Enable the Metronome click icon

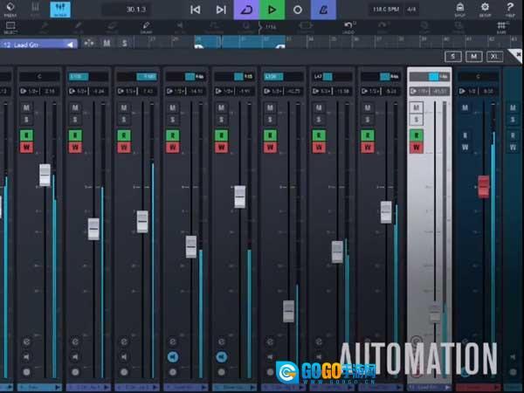(324, 10)
